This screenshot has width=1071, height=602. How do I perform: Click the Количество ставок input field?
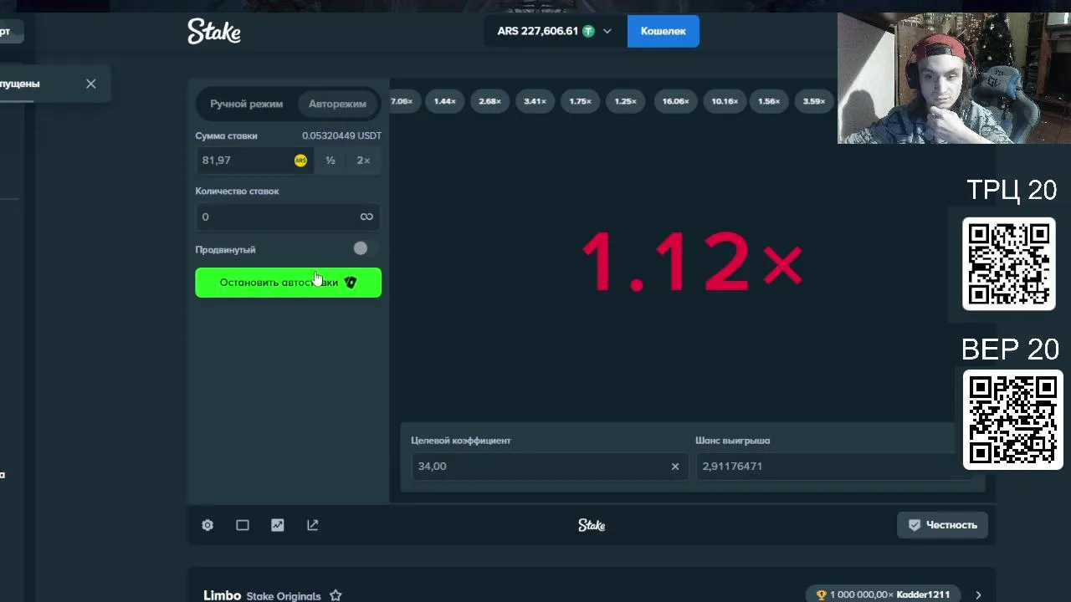tap(288, 217)
